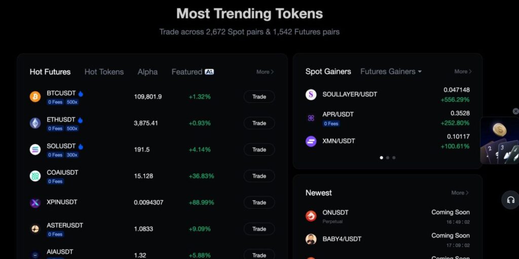Click the XMN token icon
This screenshot has height=259, width=519.
pyautogui.click(x=311, y=141)
